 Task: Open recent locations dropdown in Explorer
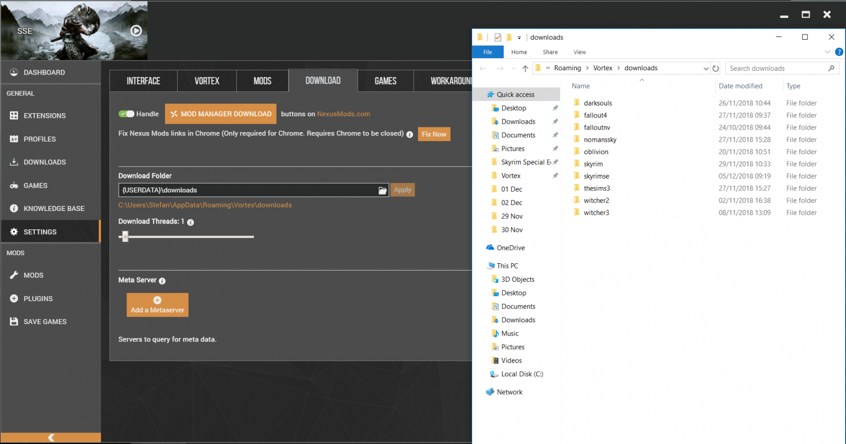point(514,68)
